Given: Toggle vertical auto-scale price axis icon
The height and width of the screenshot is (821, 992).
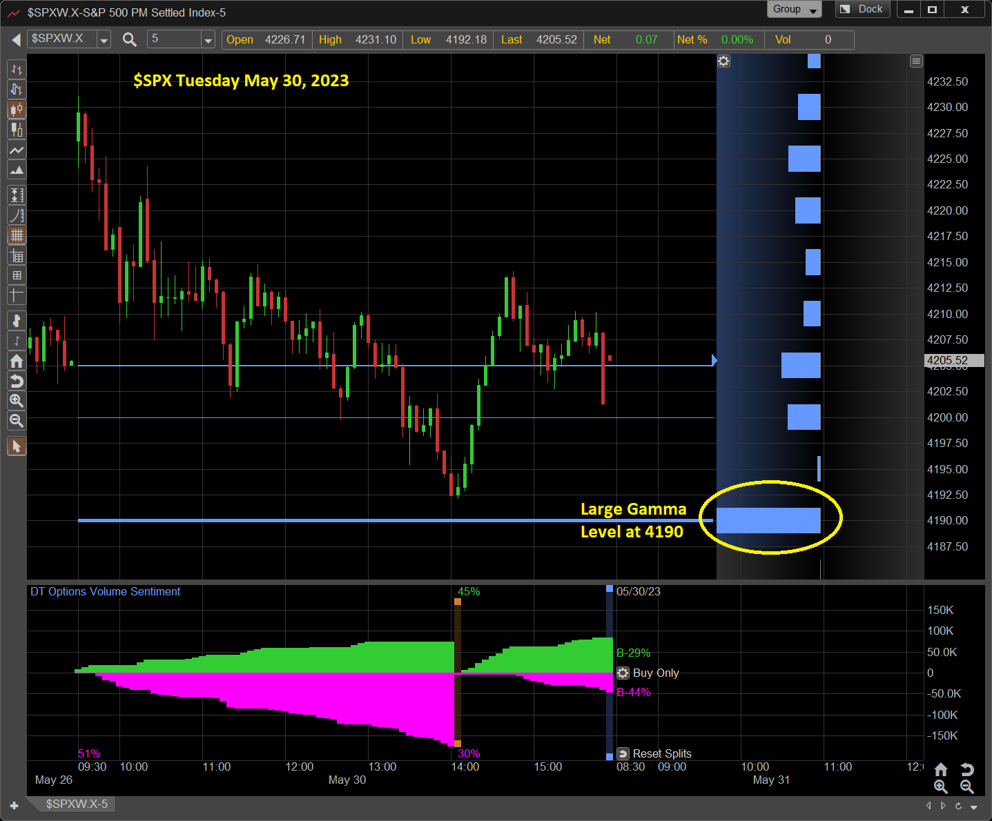Looking at the screenshot, I should 17,195.
